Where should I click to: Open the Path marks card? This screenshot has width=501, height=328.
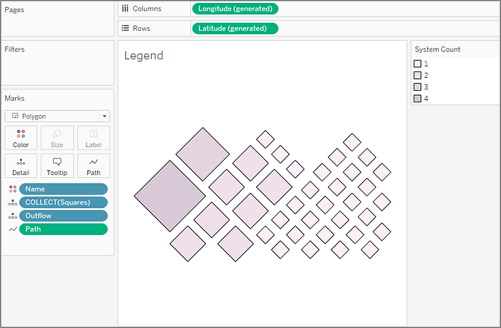coord(94,166)
